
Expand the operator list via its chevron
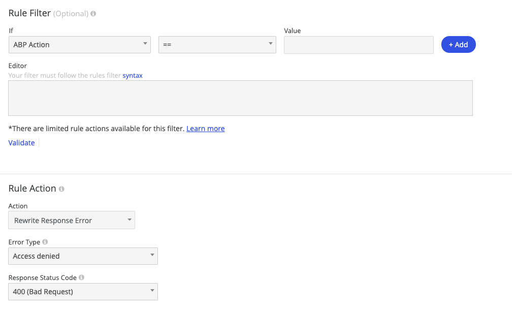(x=272, y=45)
